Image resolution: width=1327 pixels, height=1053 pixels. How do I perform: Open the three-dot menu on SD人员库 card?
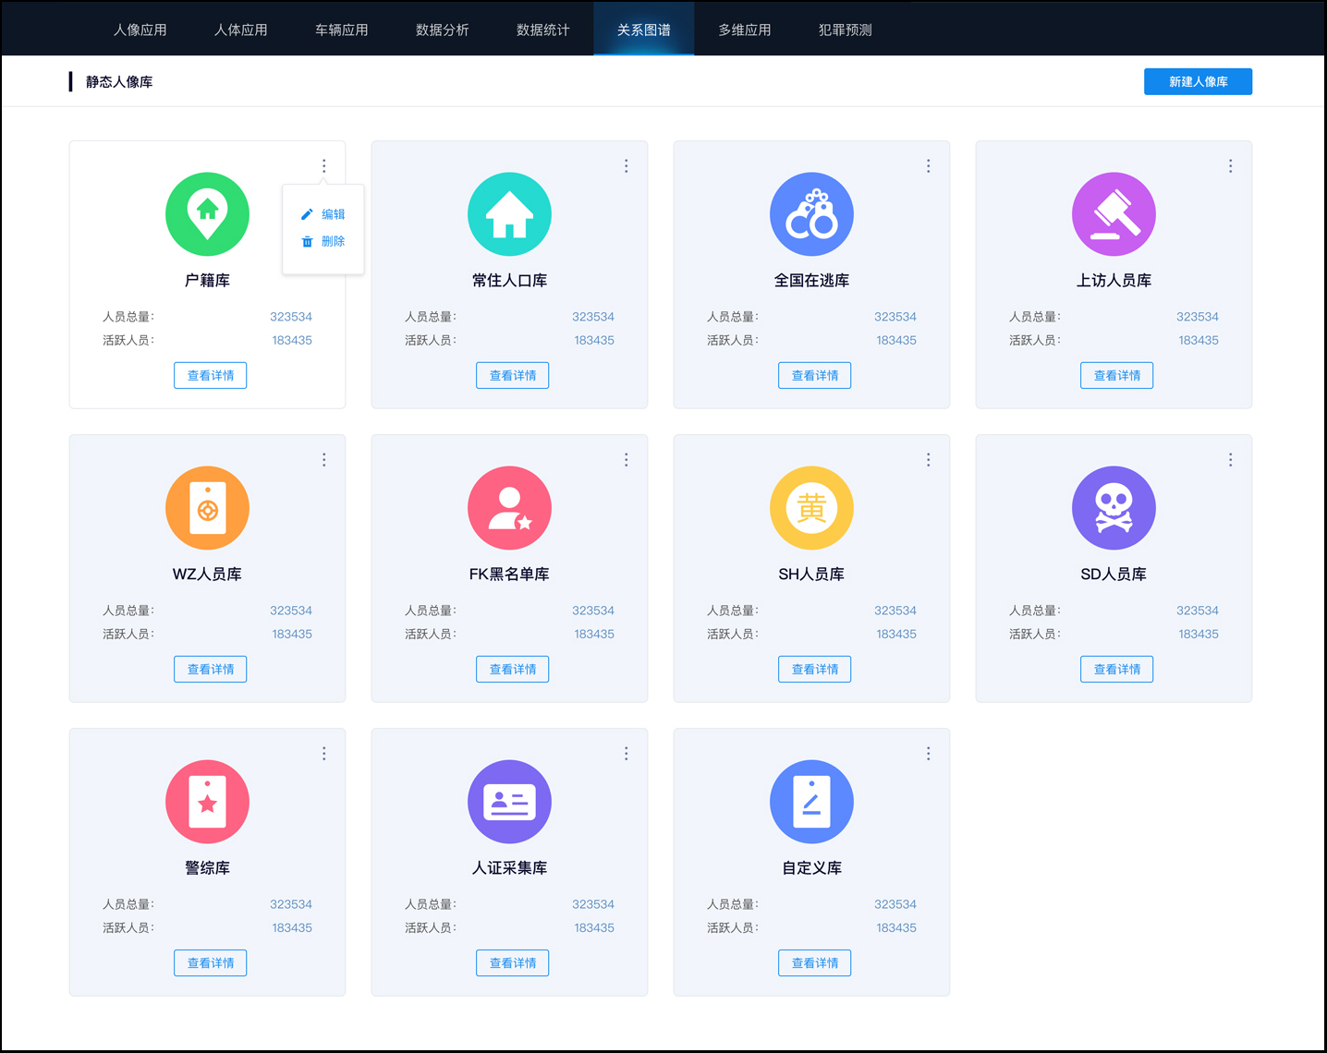1230,460
